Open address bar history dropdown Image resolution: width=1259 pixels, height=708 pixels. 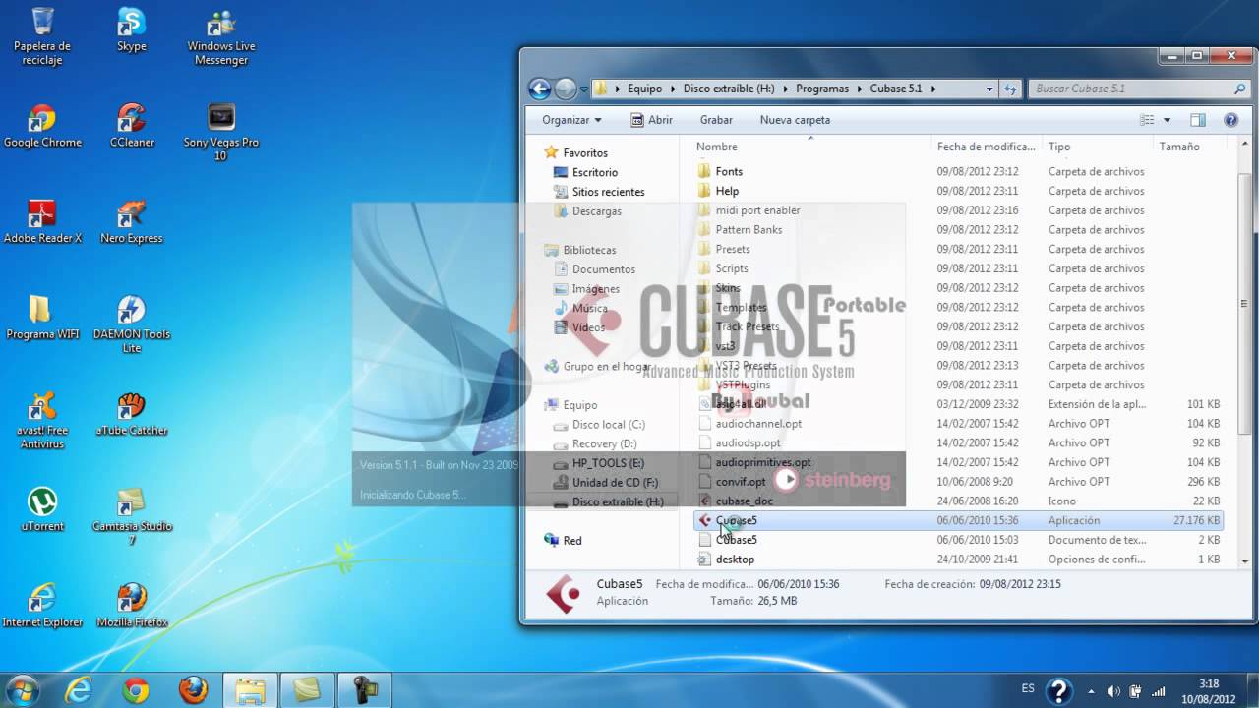click(x=989, y=88)
